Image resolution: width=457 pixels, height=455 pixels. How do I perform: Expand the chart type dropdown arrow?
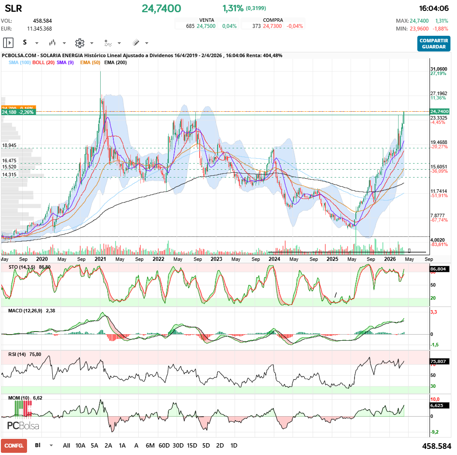point(64,43)
